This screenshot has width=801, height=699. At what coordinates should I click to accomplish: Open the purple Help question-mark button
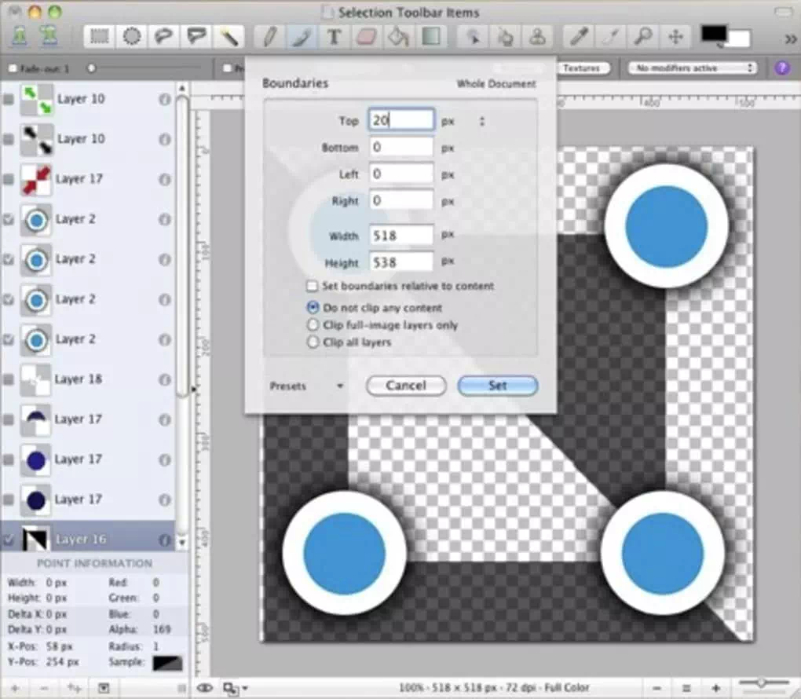tap(782, 68)
